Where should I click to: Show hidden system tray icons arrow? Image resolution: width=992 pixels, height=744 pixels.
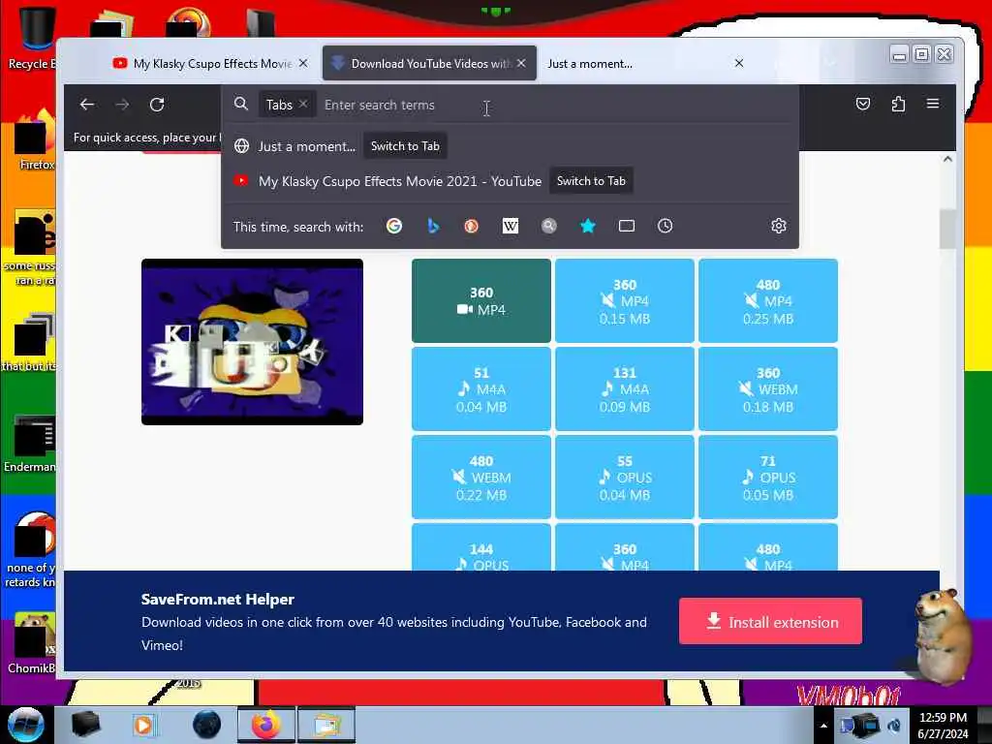coord(823,726)
